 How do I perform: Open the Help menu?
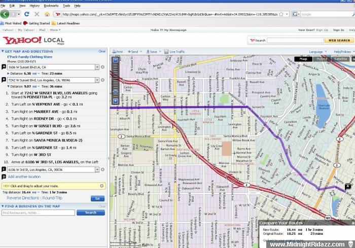(x=77, y=6)
